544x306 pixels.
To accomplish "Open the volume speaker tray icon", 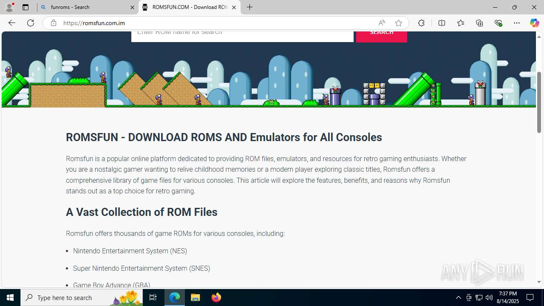I will coord(489,297).
